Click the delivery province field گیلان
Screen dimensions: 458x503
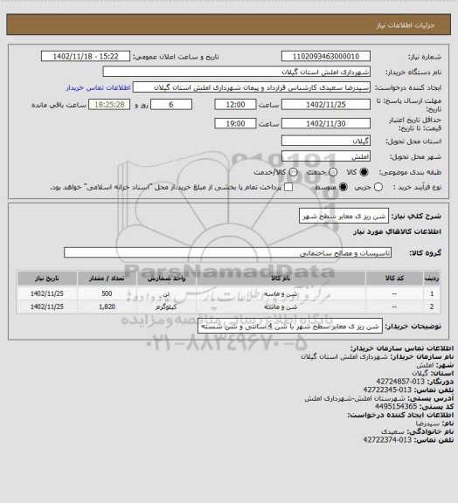click(326, 141)
